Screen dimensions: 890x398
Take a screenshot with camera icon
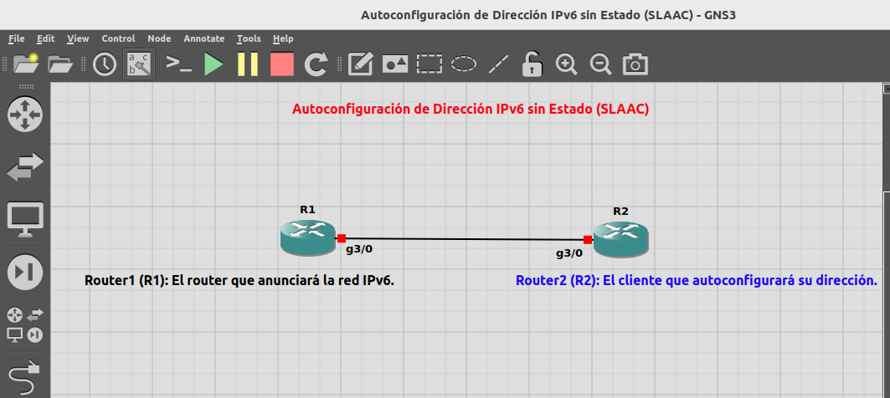point(635,64)
